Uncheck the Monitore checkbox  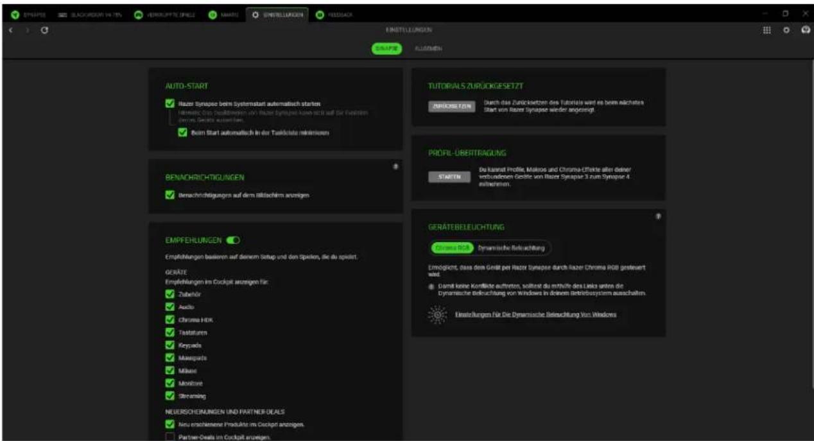point(169,383)
